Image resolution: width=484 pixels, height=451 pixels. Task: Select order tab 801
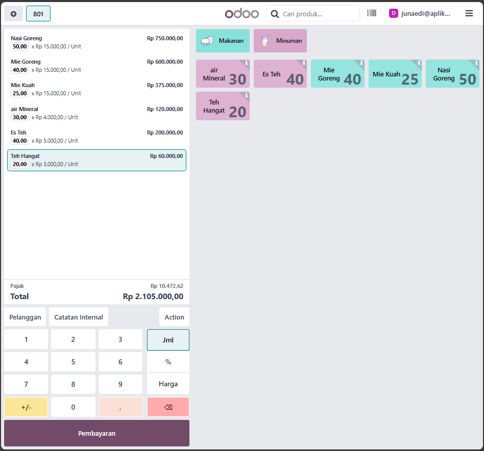[x=38, y=14]
